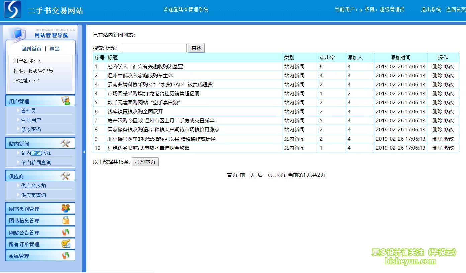Screen dimensions: 466x273
Task: Modify row 9 北京摇号购车的秘密 news
Action: (449, 139)
